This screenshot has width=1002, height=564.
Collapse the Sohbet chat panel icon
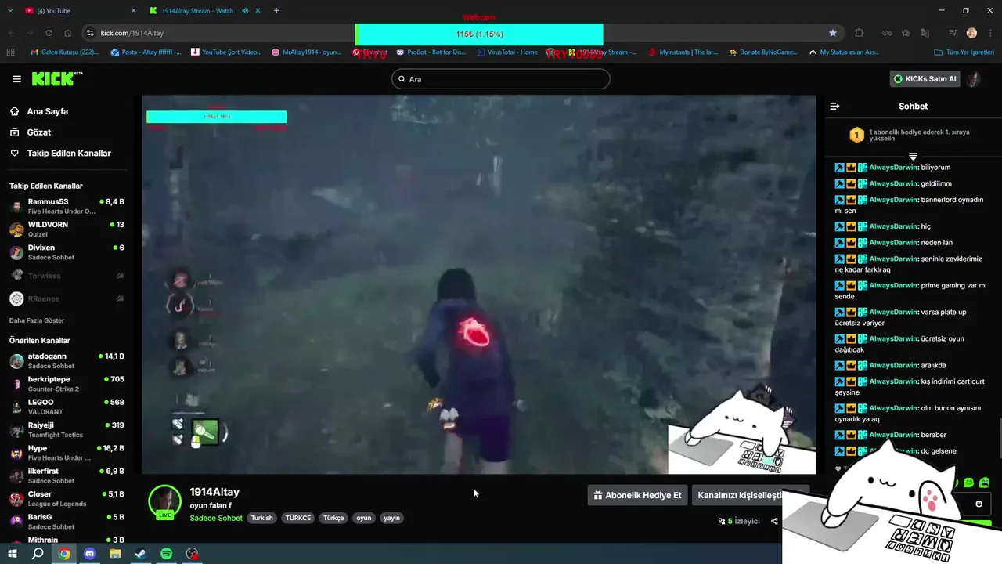point(834,106)
